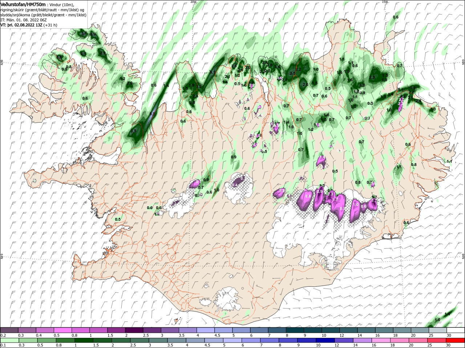Screen dimensions: 465x348
Task: Pick the bright magenta-pink snow legend swatch
Action: tap(62, 330)
